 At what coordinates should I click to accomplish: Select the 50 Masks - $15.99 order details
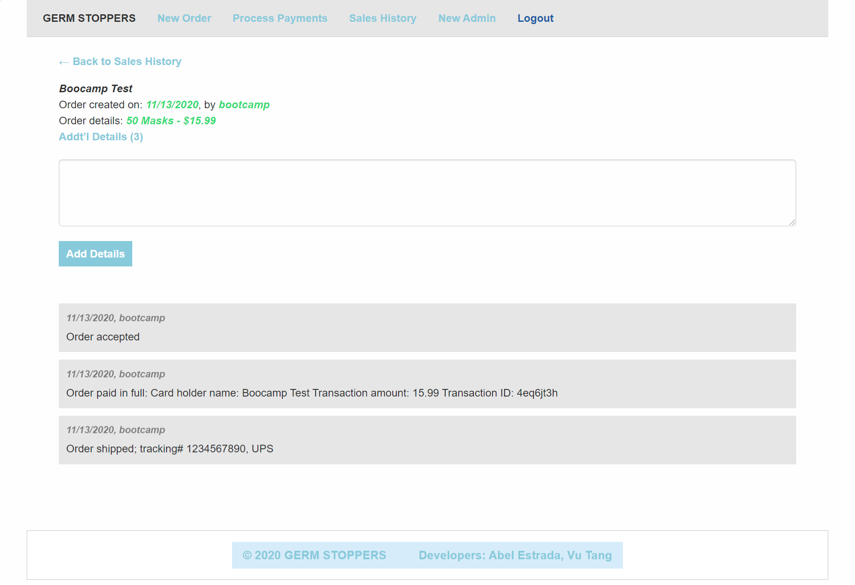click(171, 120)
